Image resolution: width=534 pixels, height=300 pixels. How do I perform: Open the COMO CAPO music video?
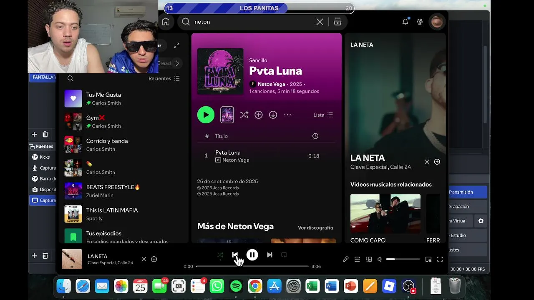(x=385, y=214)
